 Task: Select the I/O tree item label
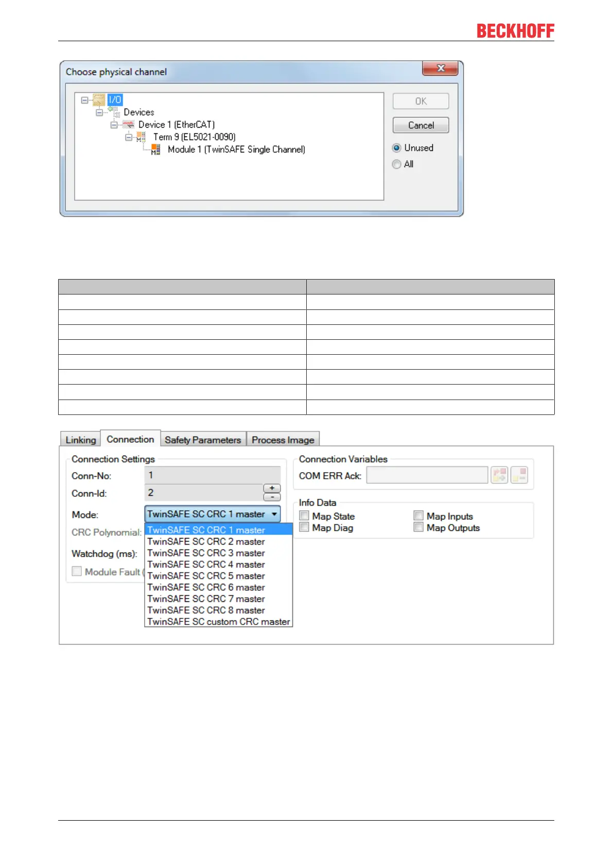115,100
